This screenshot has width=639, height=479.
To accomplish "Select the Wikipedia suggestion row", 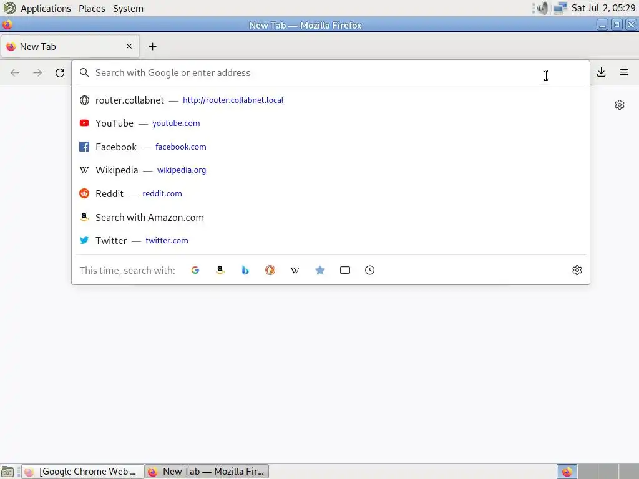I will [x=331, y=170].
